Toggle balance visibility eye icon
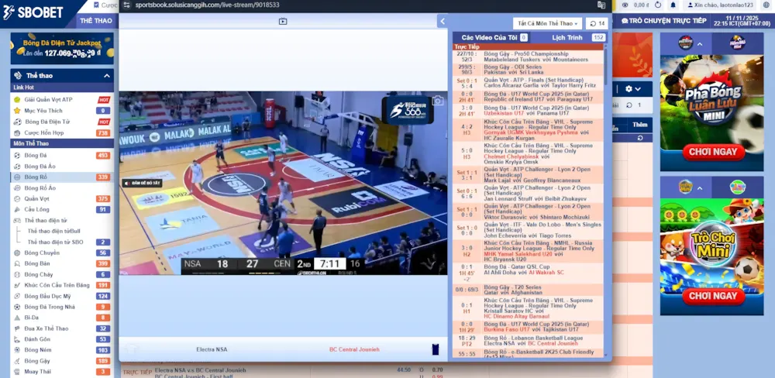The image size is (775, 378). click(x=624, y=5)
